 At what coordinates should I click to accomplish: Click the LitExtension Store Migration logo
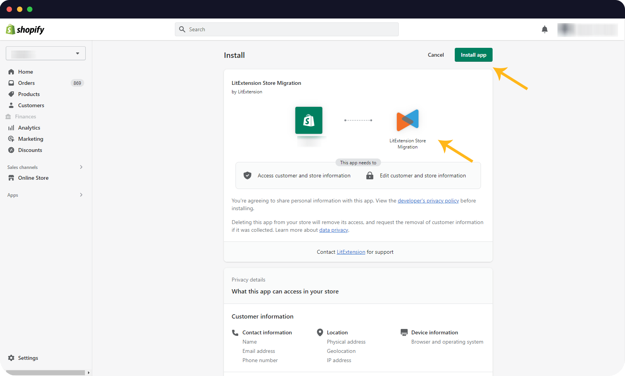click(408, 120)
